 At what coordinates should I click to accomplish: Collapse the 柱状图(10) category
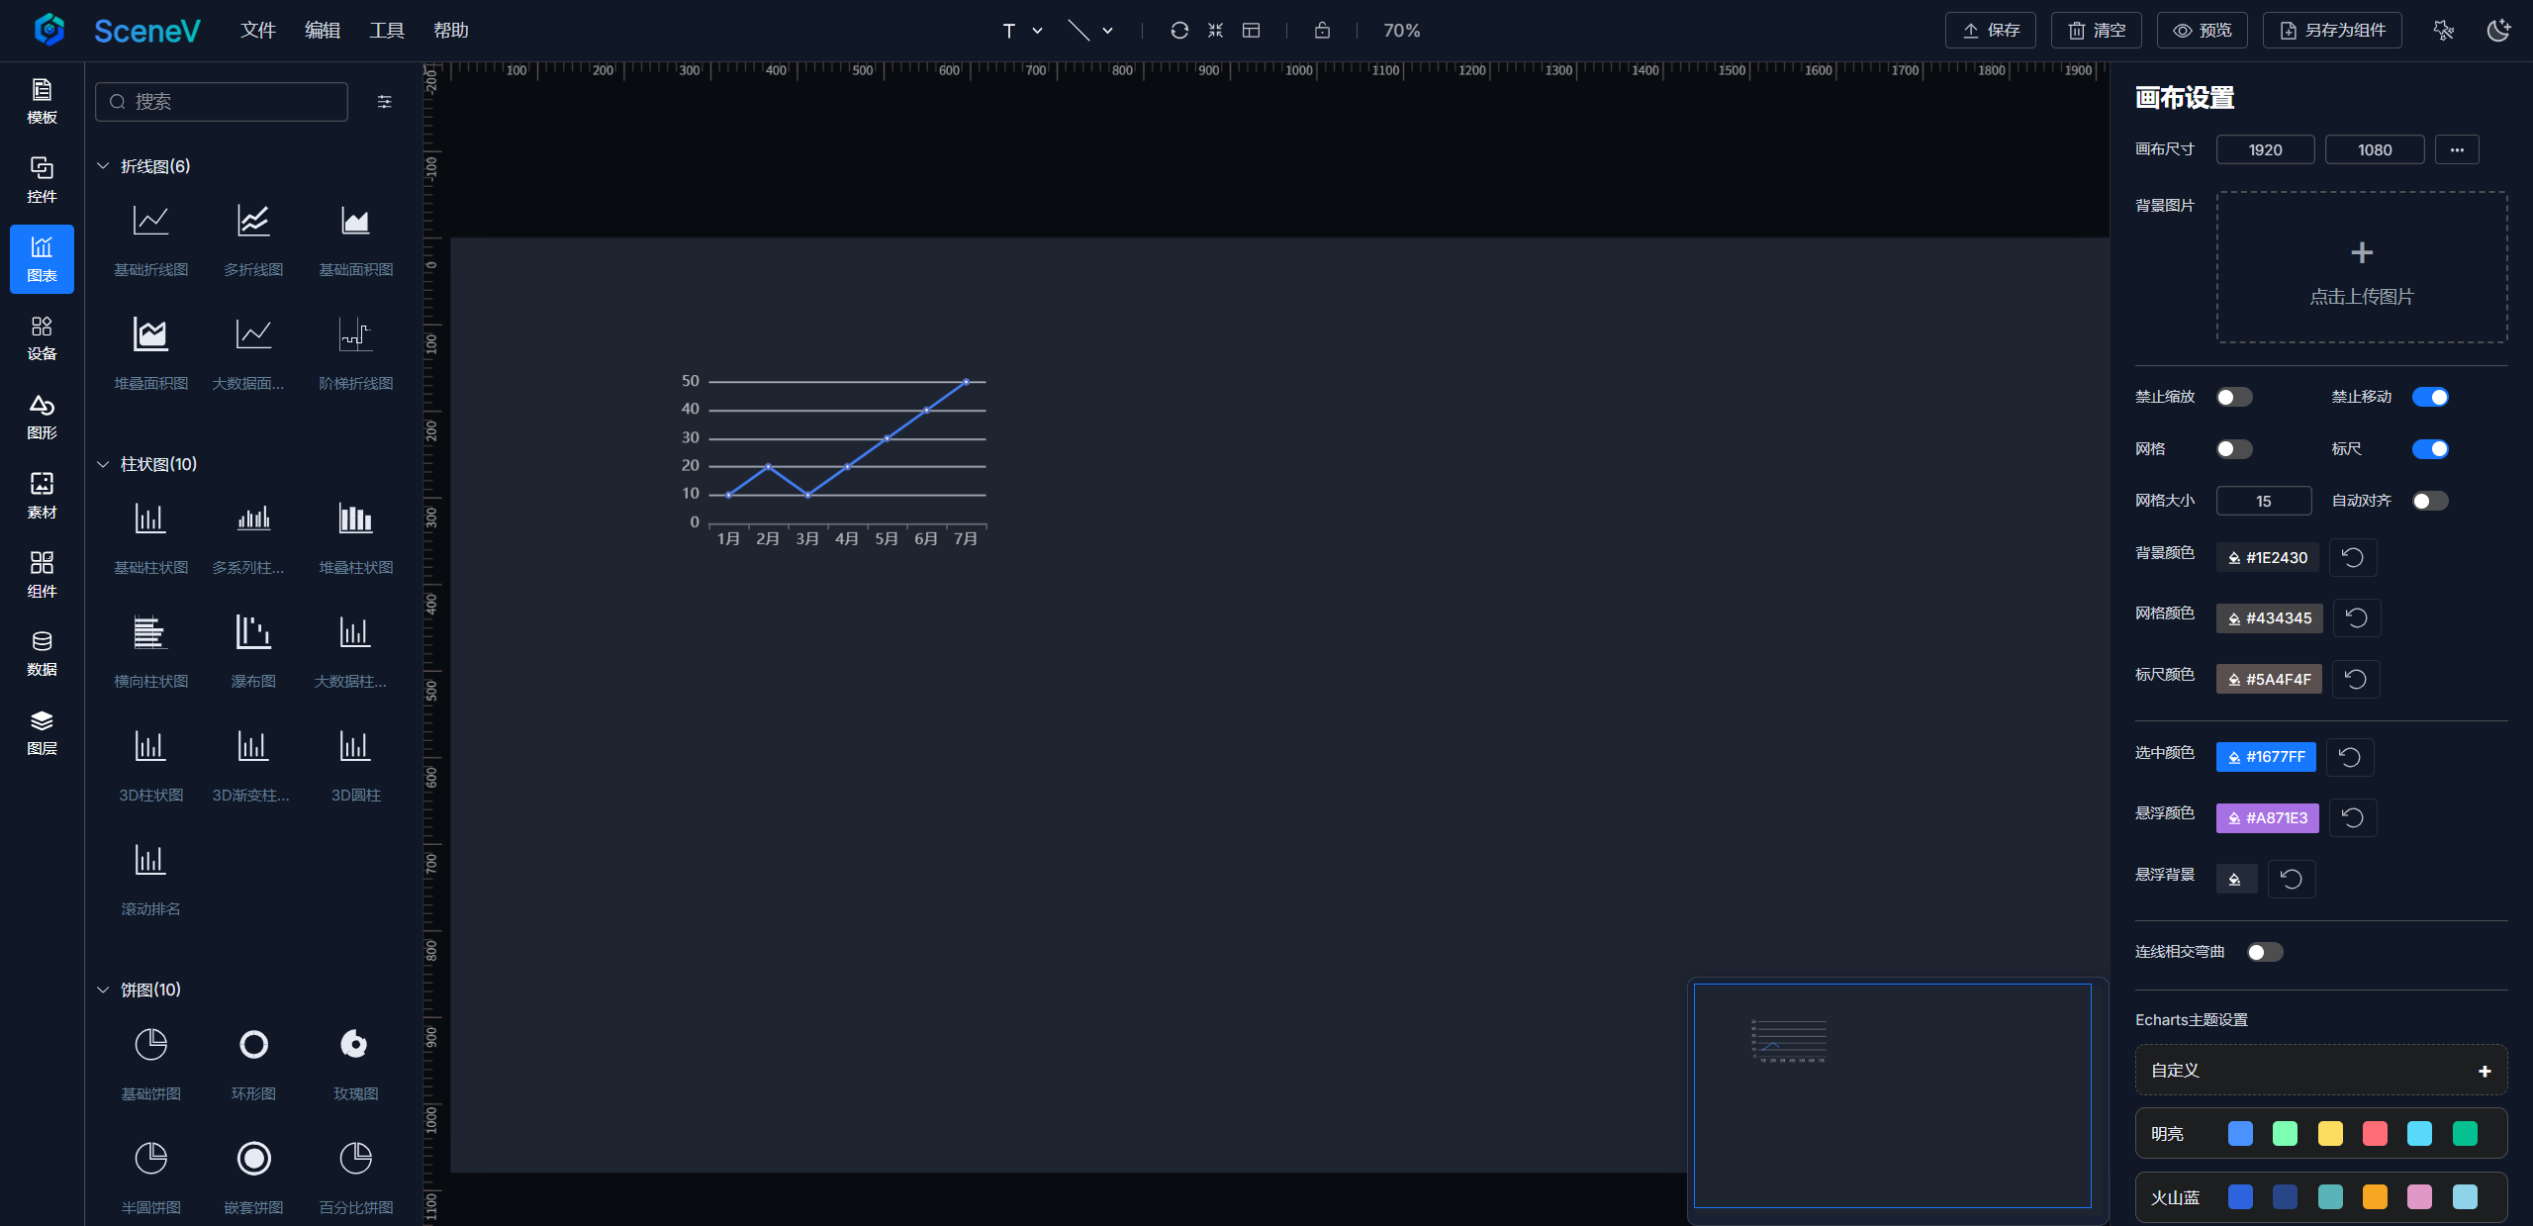pos(103,464)
